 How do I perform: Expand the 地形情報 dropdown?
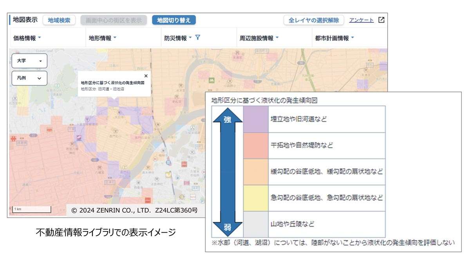[x=103, y=38]
